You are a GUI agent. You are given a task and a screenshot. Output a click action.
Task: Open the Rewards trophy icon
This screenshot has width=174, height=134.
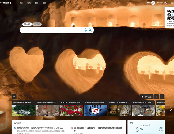[x=166, y=3]
